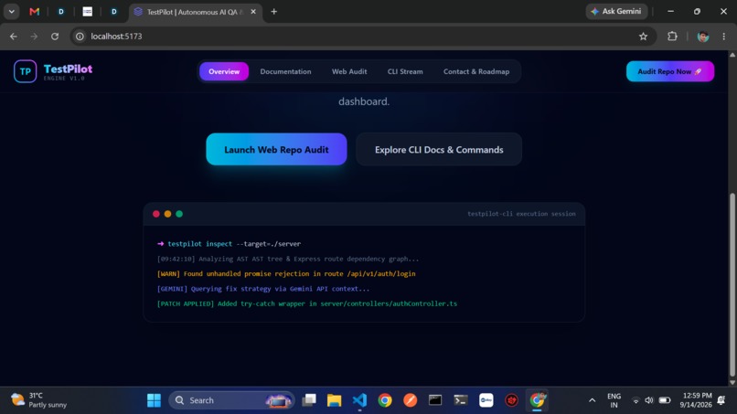Viewport: 737px width, 414px height.
Task: Open the Documentation nav tab
Action: (x=285, y=71)
